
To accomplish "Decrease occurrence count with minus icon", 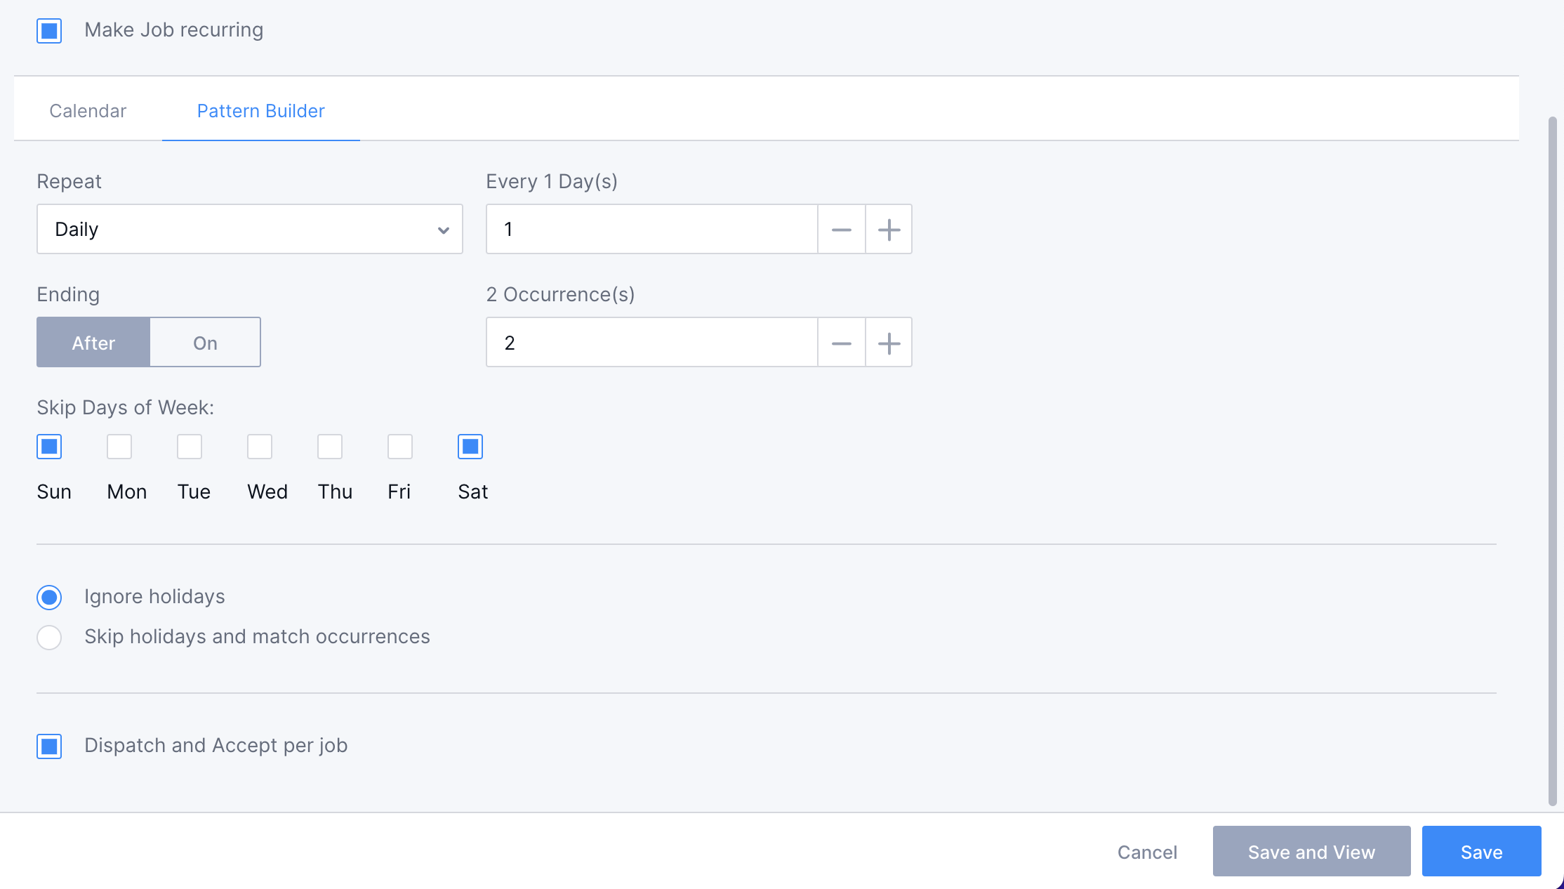I will (x=841, y=343).
